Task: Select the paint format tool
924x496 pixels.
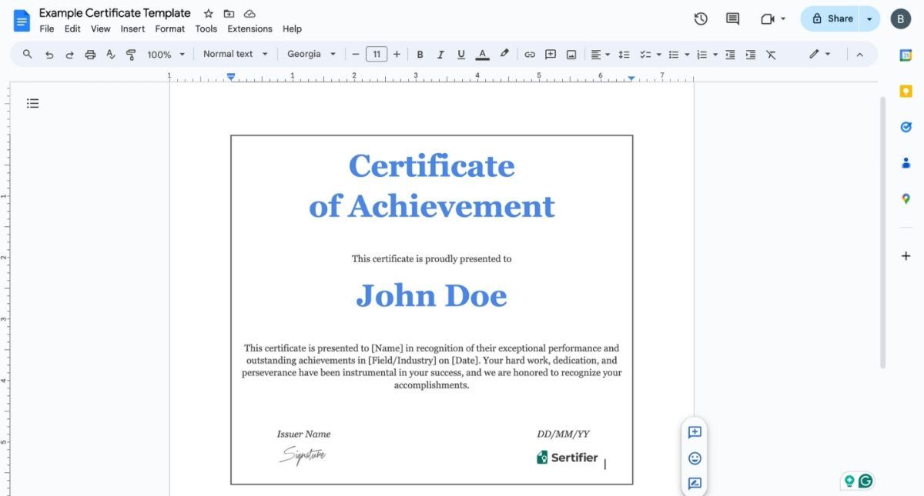Action: [x=131, y=54]
